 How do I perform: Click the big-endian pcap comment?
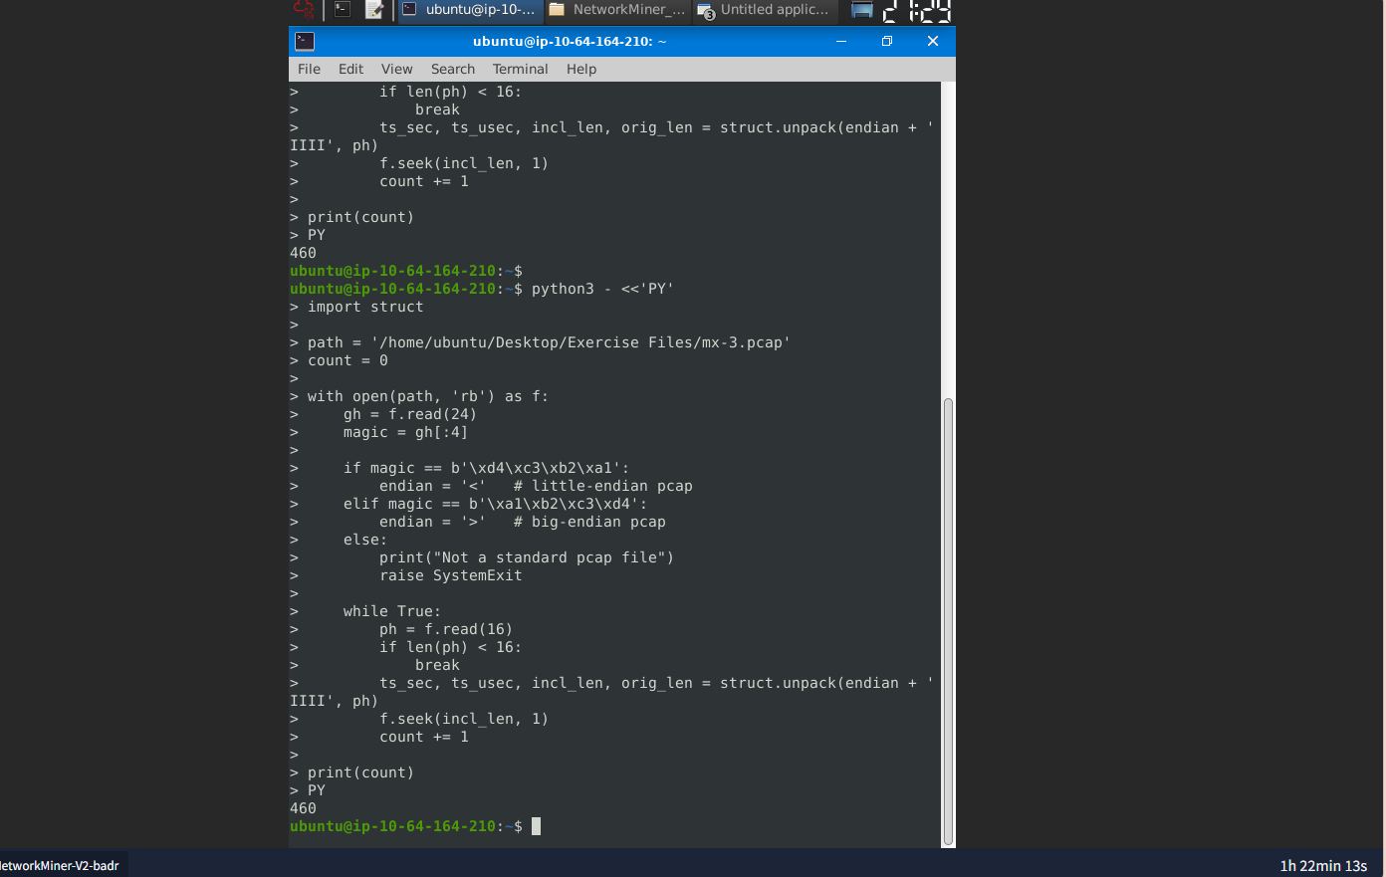[589, 522]
